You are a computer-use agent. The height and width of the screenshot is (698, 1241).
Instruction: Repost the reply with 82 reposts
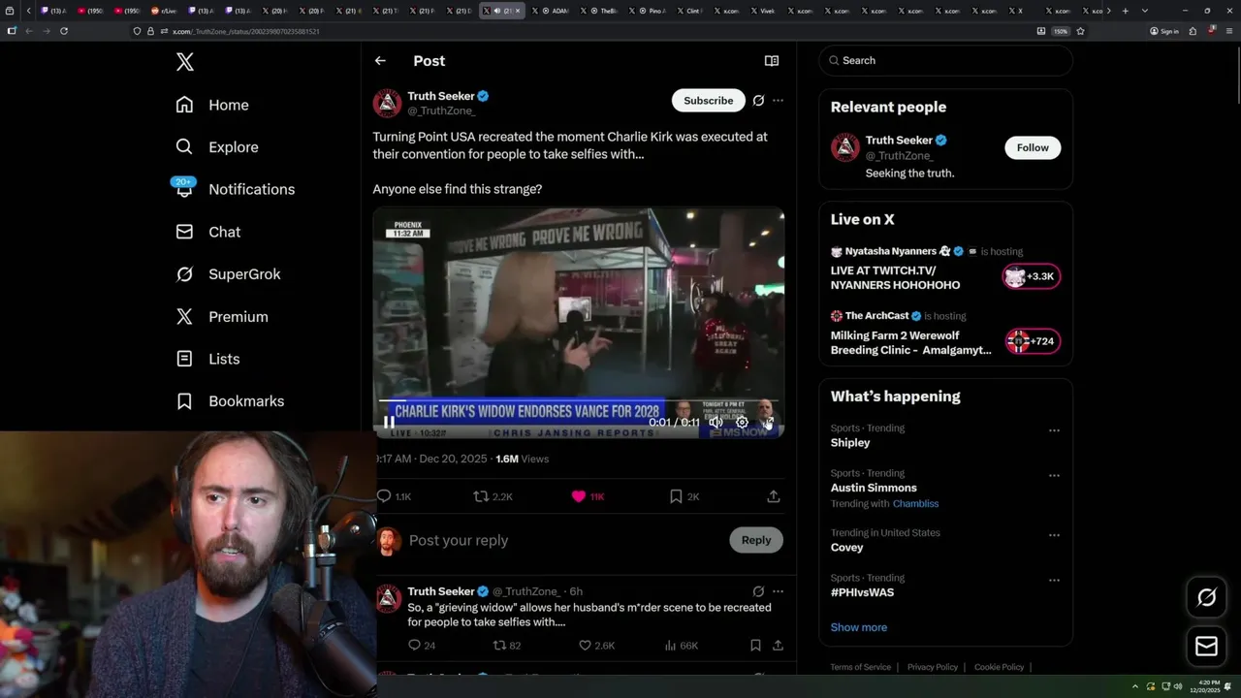pyautogui.click(x=507, y=645)
